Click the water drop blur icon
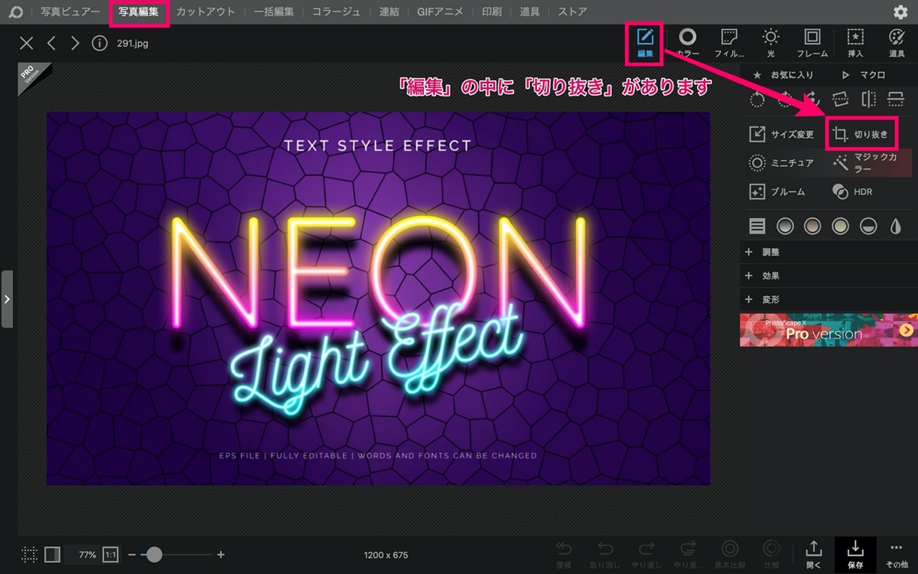918x574 pixels. [x=896, y=226]
